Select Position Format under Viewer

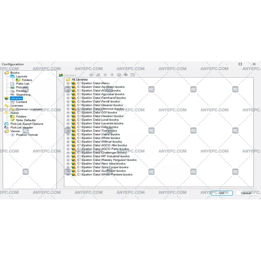[x=27, y=135]
